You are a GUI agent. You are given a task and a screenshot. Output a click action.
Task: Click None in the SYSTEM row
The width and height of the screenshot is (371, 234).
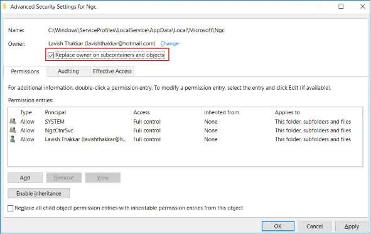(x=211, y=122)
